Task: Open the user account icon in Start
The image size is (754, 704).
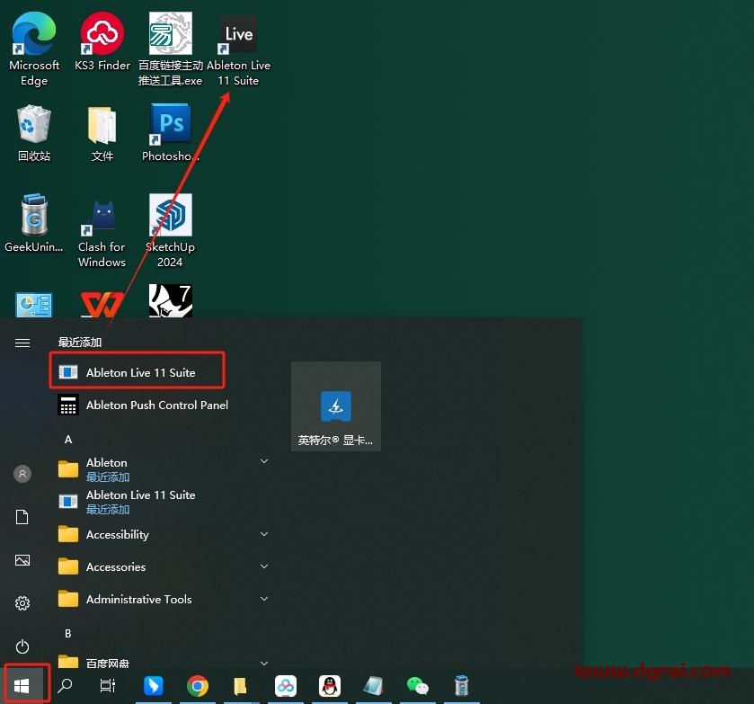Action: [x=22, y=474]
